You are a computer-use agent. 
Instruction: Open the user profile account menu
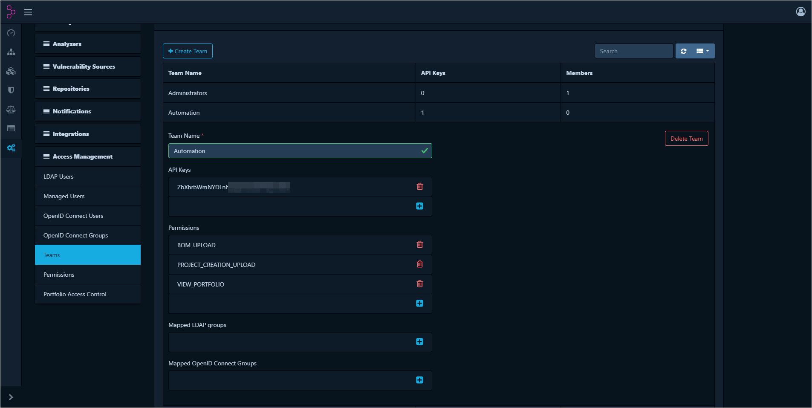pos(800,12)
